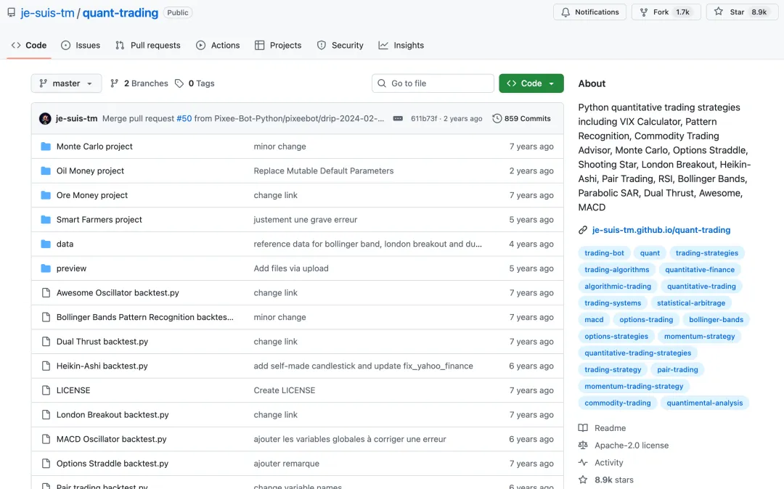Click the Go to file search field
The height and width of the screenshot is (489, 784).
point(433,83)
